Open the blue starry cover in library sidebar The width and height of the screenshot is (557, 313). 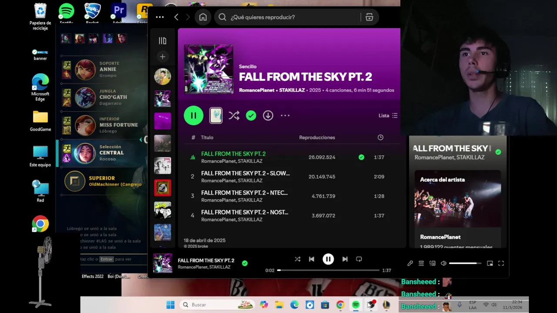click(x=162, y=233)
